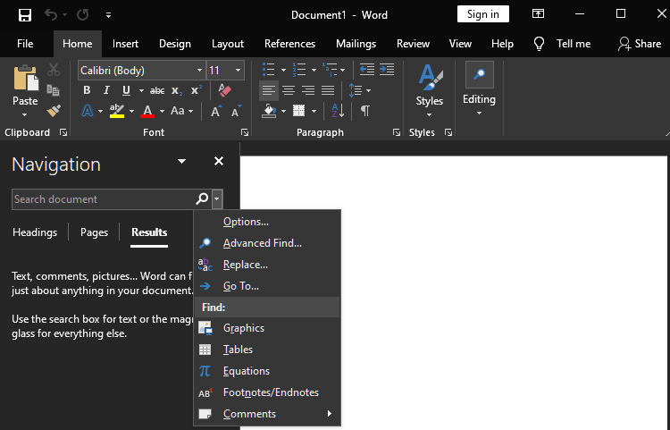Screen dimensions: 670x430
Task: Click the Paste clipboard icon
Action: (25, 78)
